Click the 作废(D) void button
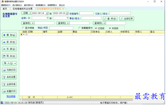This screenshot has width=168, height=105. pos(9,49)
